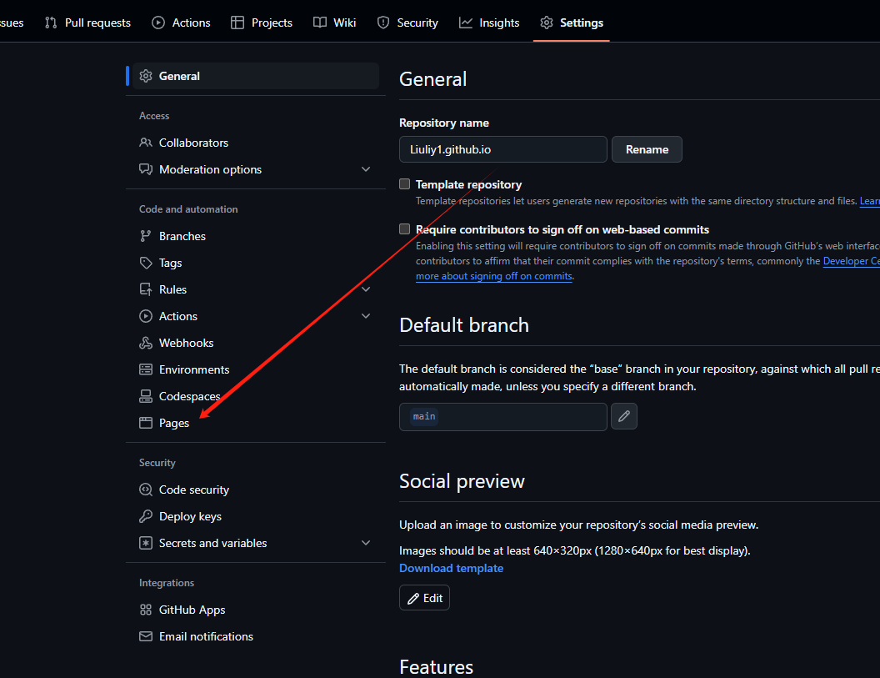The image size is (880, 678).
Task: Click the Projects table icon
Action: pos(237,23)
